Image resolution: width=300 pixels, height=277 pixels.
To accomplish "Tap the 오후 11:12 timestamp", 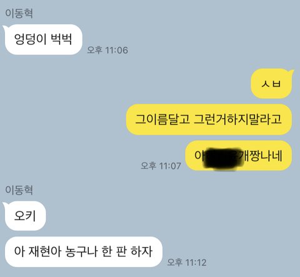I will [187, 262].
